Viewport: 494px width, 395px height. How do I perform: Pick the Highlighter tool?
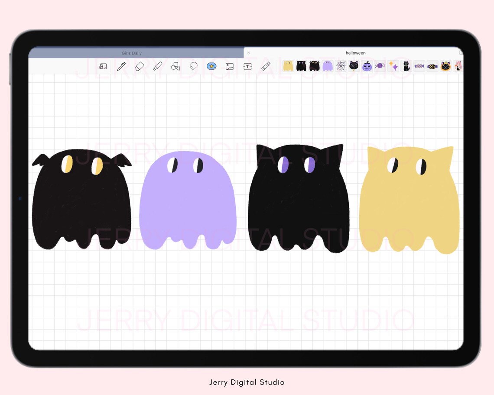(x=158, y=66)
